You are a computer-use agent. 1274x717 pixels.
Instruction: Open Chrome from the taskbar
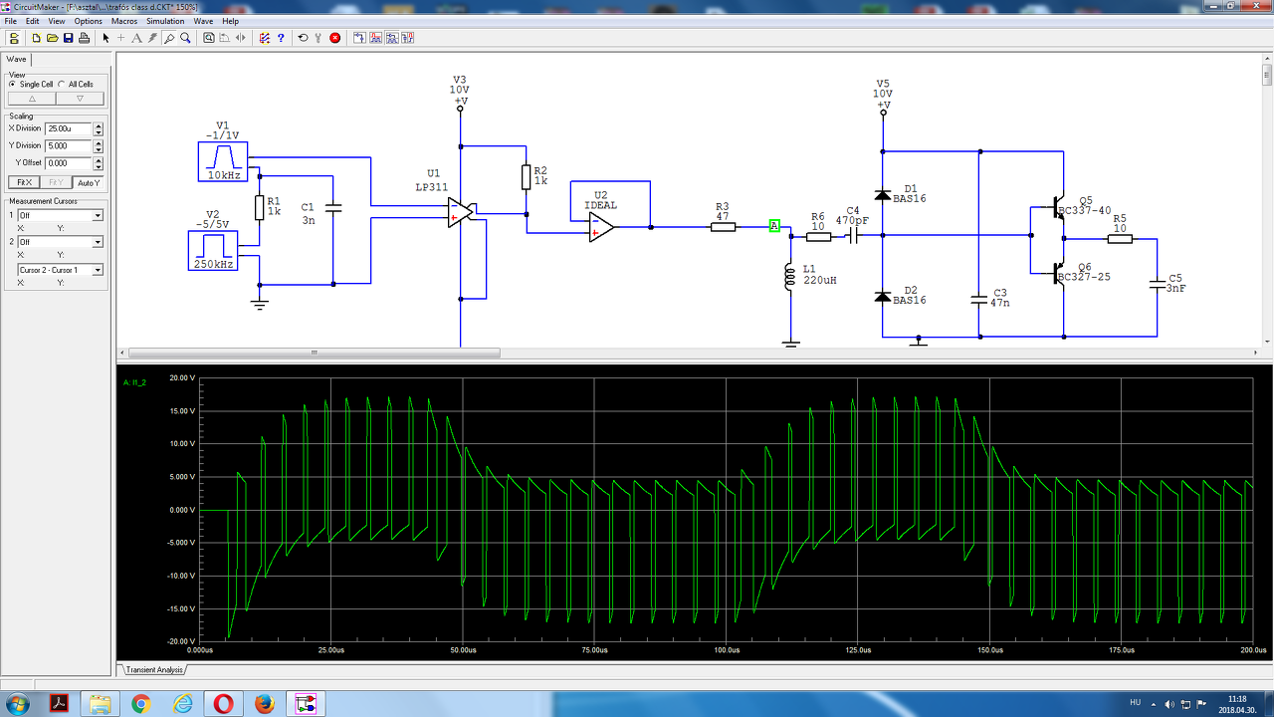click(140, 703)
